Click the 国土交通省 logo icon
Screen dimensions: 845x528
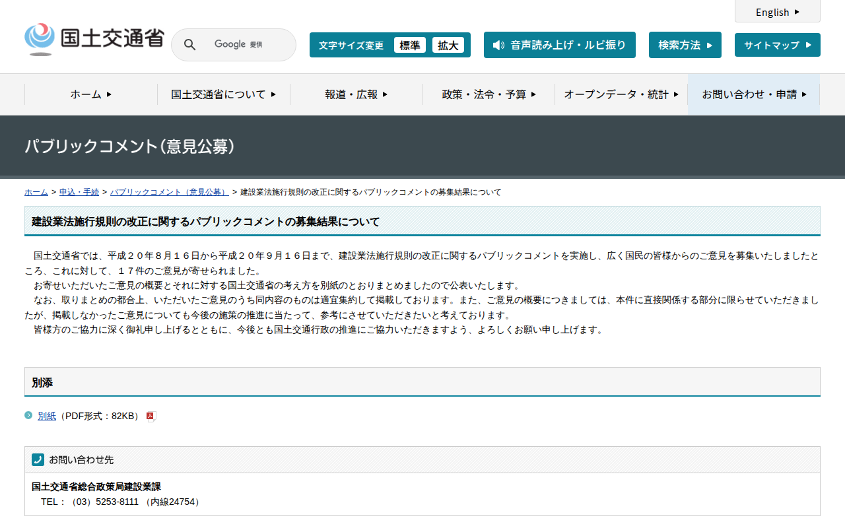[x=40, y=36]
